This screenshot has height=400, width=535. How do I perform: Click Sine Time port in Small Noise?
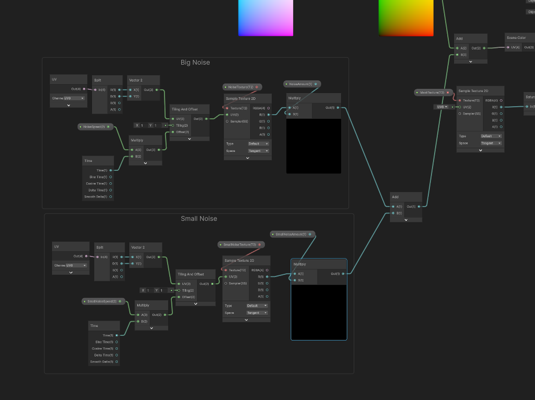point(117,342)
